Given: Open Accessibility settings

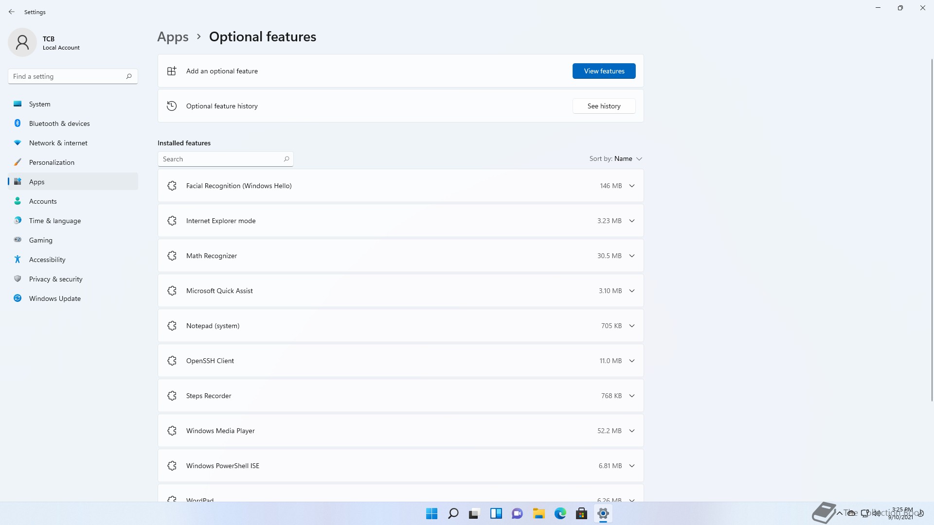Looking at the screenshot, I should tap(73, 260).
